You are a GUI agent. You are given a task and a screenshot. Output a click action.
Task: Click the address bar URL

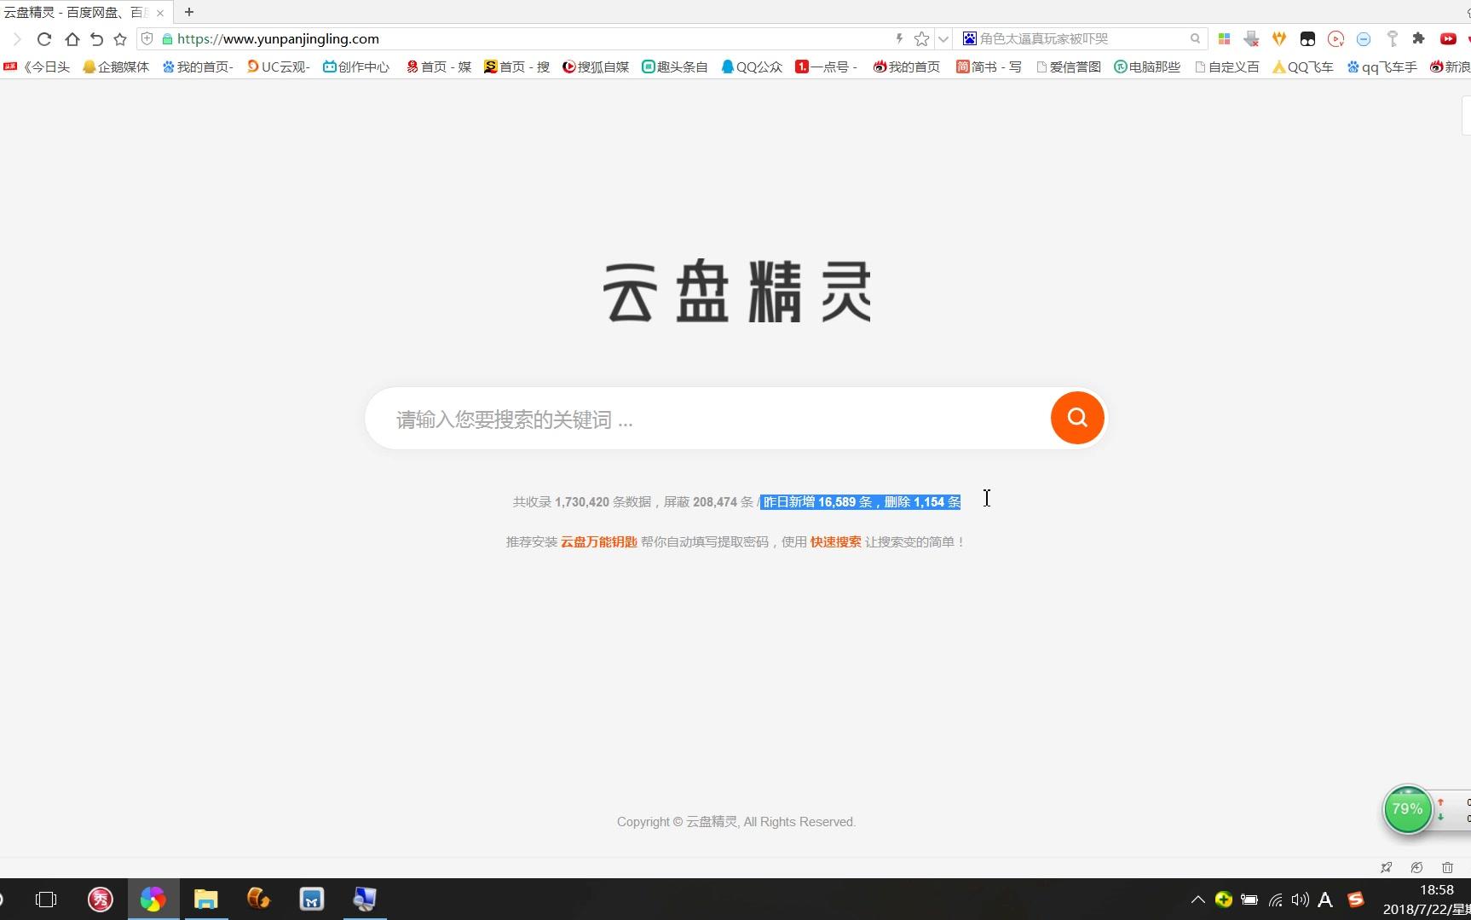point(278,38)
